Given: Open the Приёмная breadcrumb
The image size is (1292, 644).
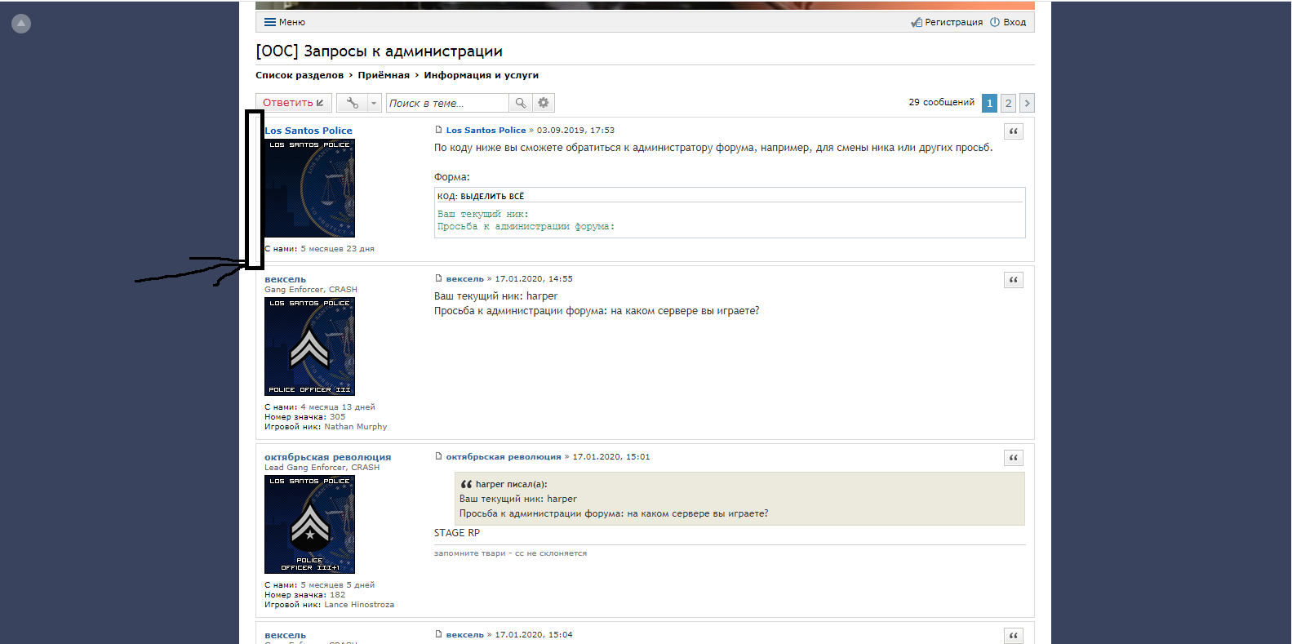Looking at the screenshot, I should [384, 75].
